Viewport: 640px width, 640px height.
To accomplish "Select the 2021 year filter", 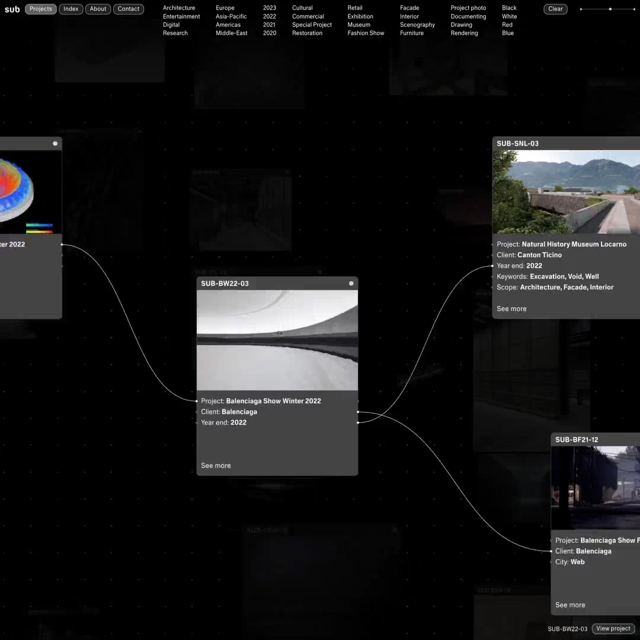I will tap(270, 24).
